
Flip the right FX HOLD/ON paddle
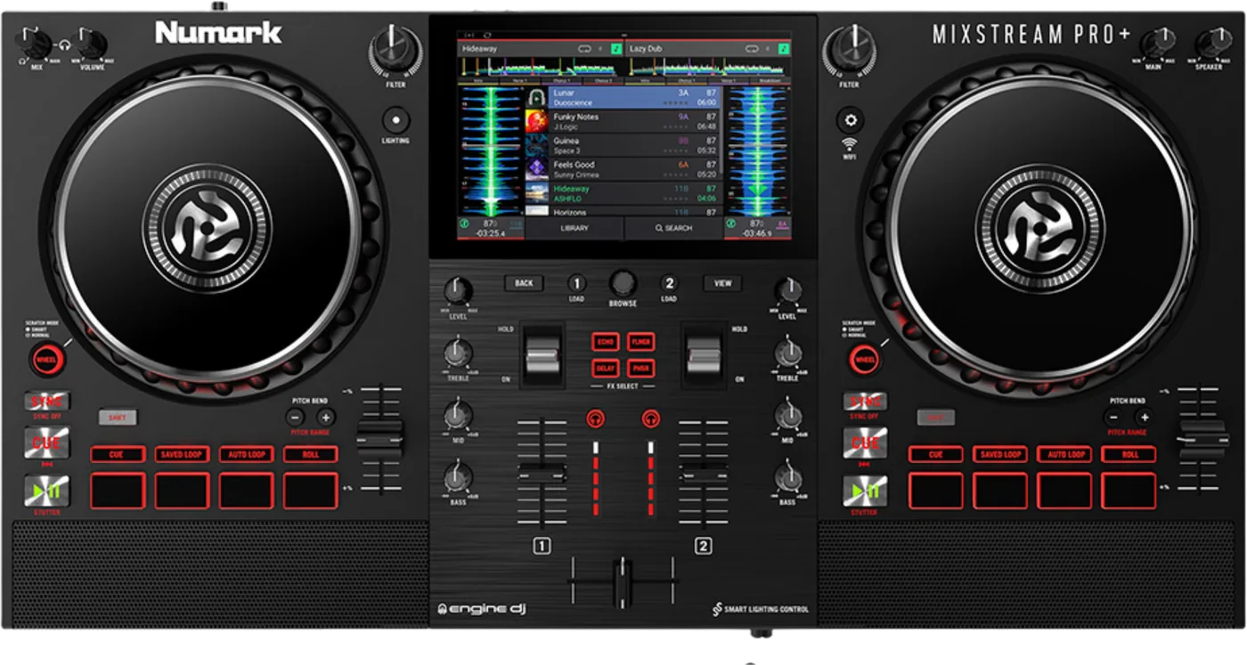pos(704,355)
